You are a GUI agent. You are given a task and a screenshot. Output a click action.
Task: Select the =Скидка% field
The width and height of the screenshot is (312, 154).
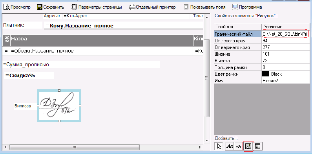(29, 76)
